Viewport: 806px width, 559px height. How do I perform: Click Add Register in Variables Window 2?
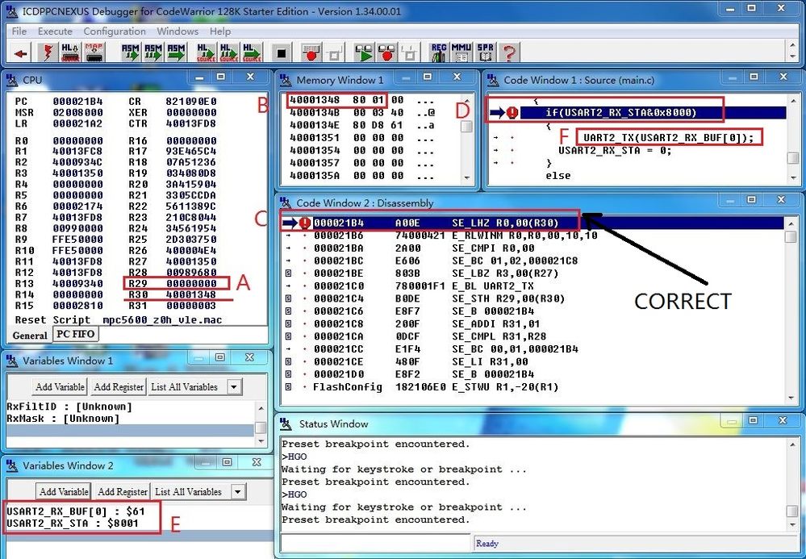(123, 492)
